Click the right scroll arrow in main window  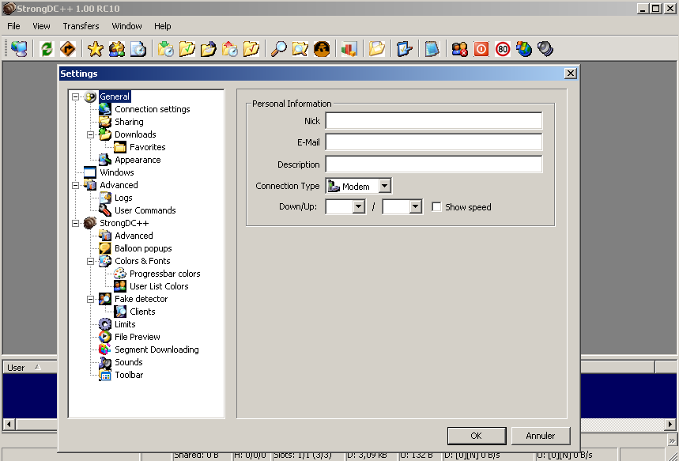670,424
